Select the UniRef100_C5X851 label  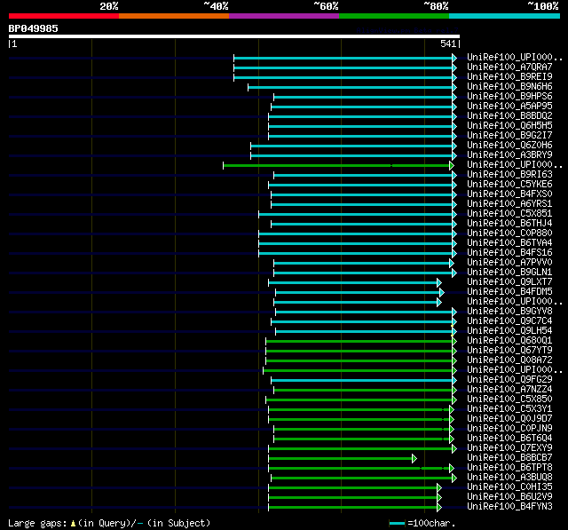[x=509, y=214]
